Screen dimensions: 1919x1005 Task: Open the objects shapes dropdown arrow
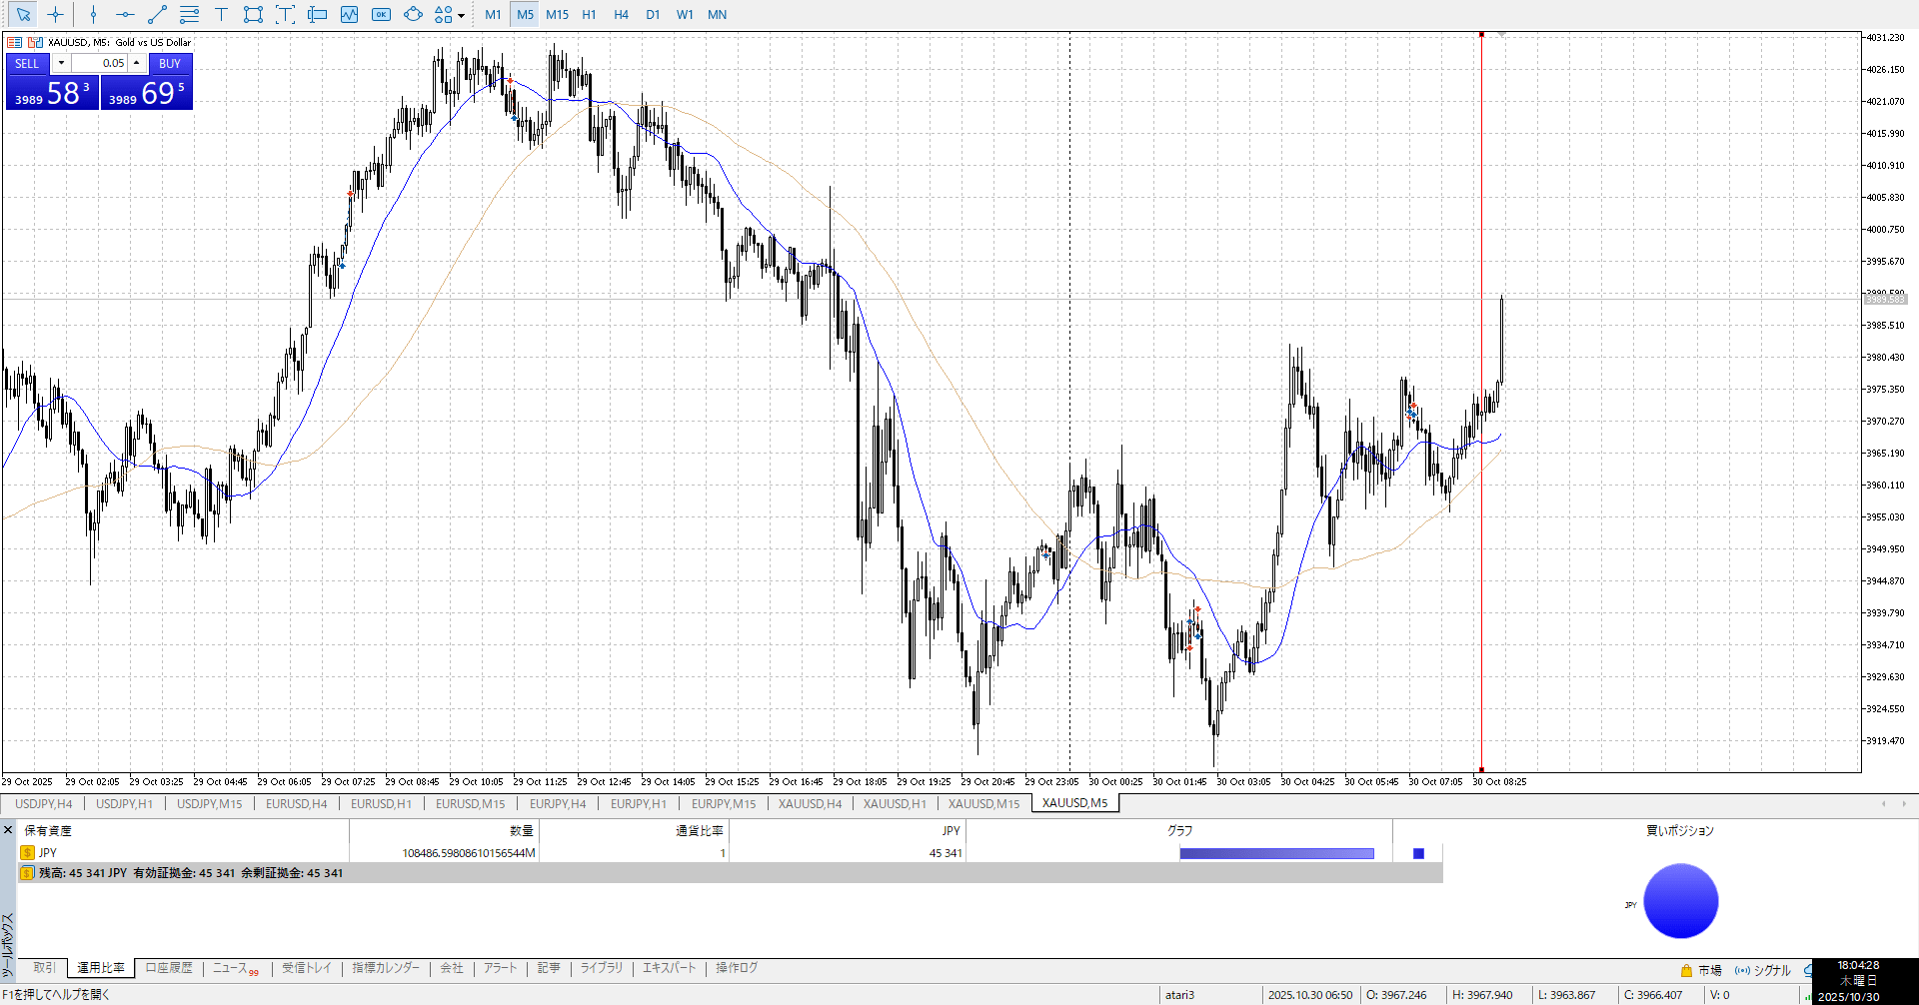tap(461, 15)
